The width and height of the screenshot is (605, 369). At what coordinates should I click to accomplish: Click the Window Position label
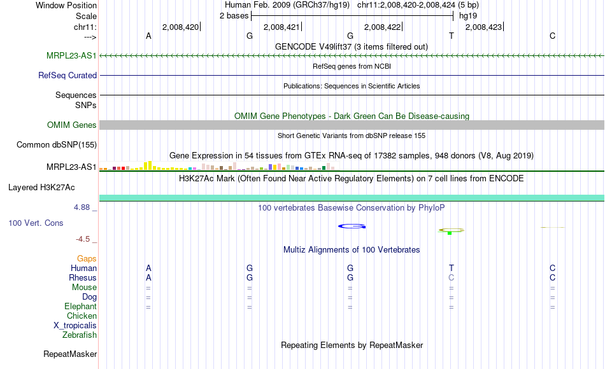click(66, 5)
